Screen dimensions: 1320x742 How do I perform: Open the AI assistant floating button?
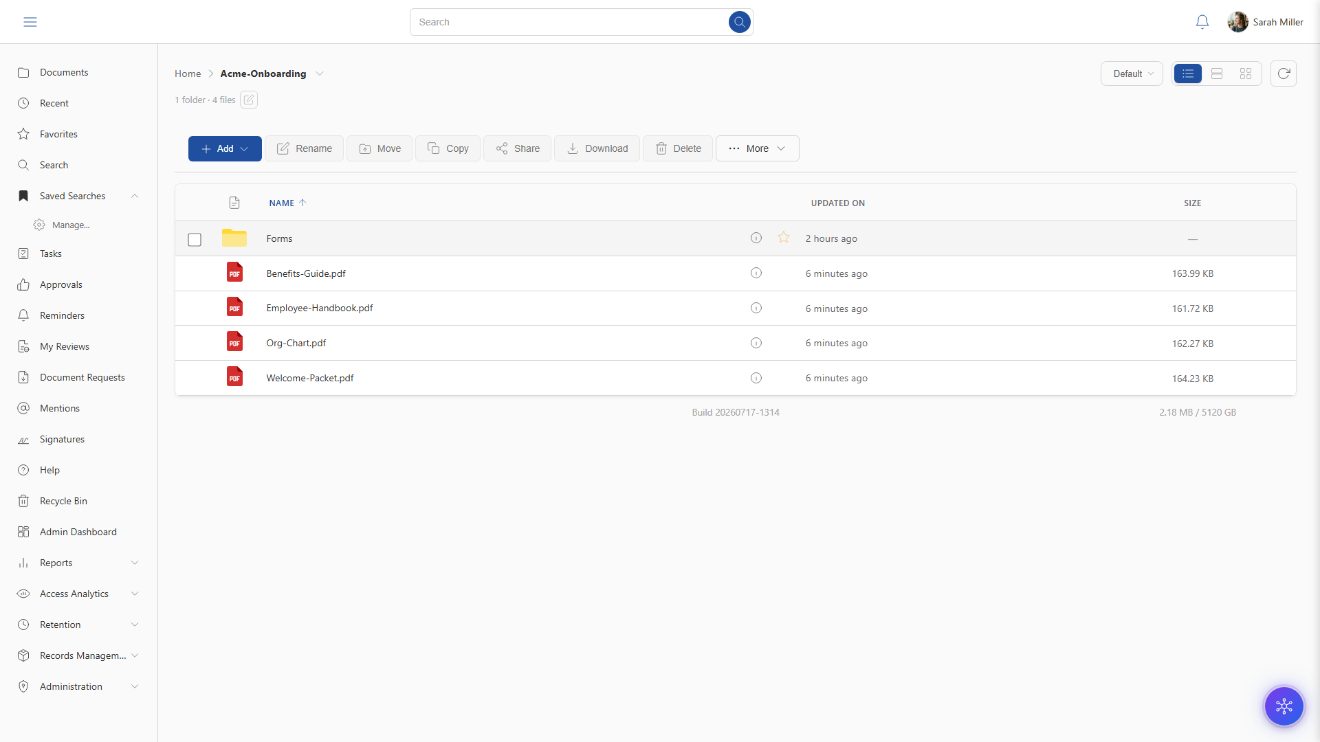coord(1284,706)
